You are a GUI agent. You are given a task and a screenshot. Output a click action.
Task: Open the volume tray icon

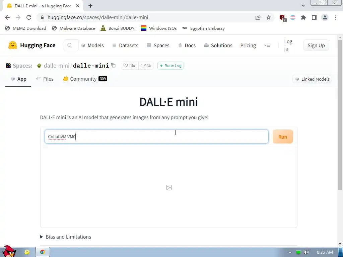(306, 252)
